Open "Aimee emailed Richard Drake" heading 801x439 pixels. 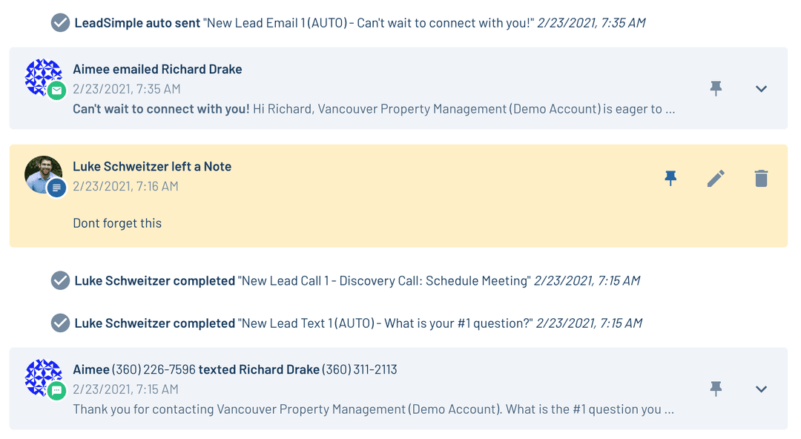coord(157,69)
